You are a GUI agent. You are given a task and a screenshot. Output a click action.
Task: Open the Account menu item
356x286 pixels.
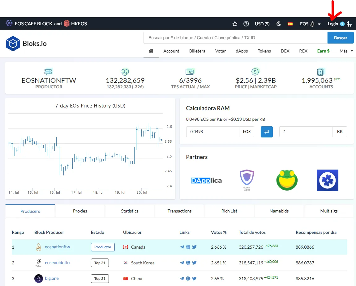[x=171, y=51]
